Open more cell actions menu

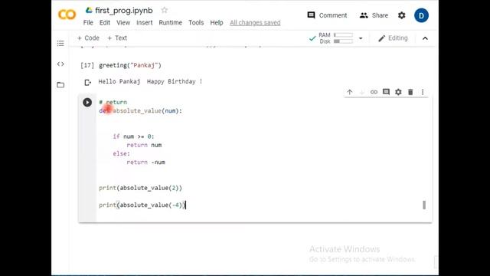coord(423,92)
